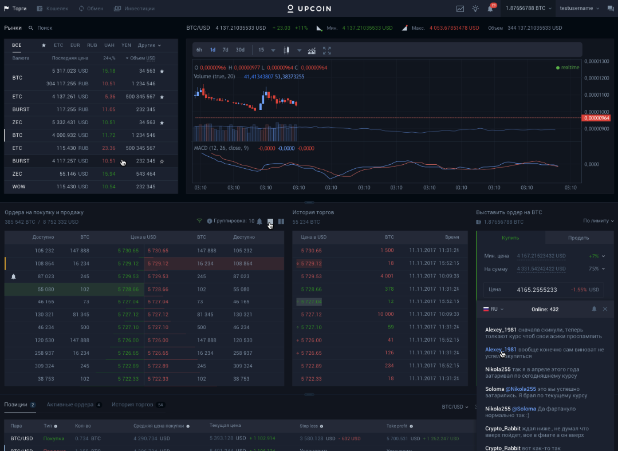Select the 30d chart period
The image size is (618, 451).
point(240,50)
